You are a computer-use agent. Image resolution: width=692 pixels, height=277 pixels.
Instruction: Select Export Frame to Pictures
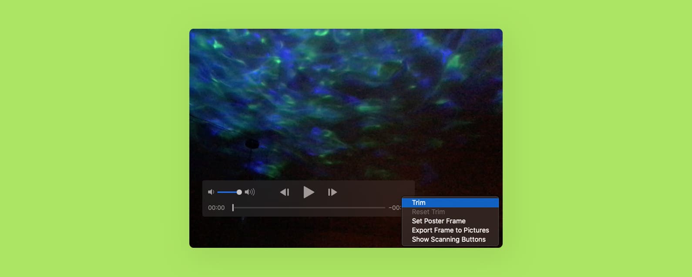pyautogui.click(x=450, y=230)
